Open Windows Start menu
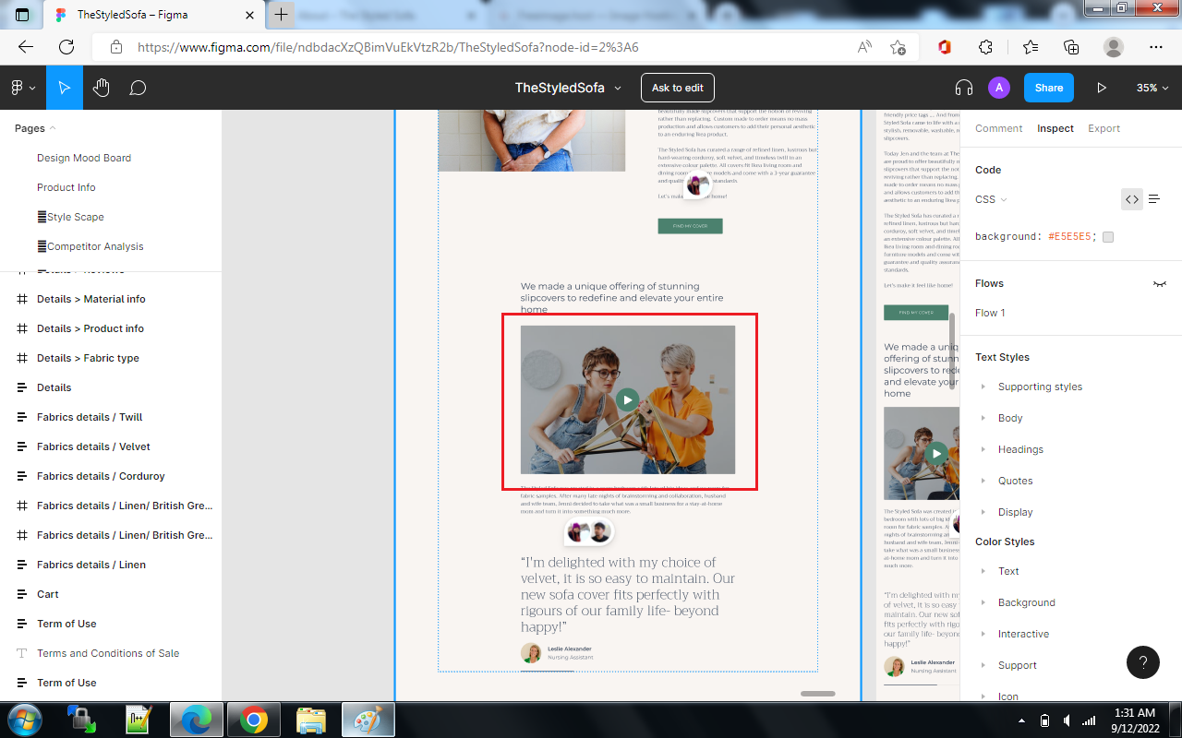This screenshot has height=738, width=1182. pos(23,720)
